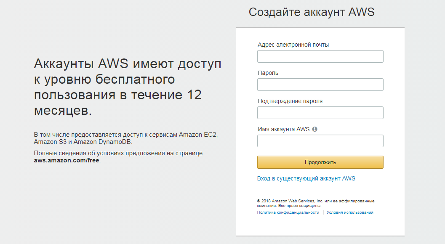The width and height of the screenshot is (445, 244).
Task: Open the Вход в существующий аккаунт AWS link
Action: click(306, 178)
